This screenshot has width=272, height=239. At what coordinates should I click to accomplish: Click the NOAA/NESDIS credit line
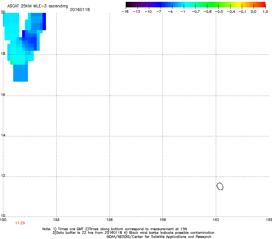click(x=159, y=237)
